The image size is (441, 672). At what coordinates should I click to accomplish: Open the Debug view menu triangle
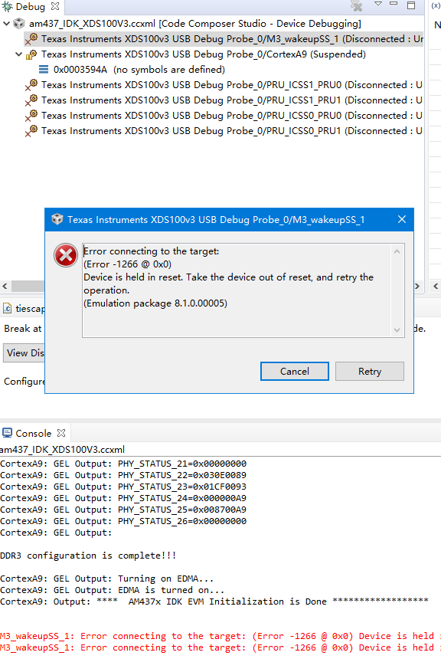378,4
